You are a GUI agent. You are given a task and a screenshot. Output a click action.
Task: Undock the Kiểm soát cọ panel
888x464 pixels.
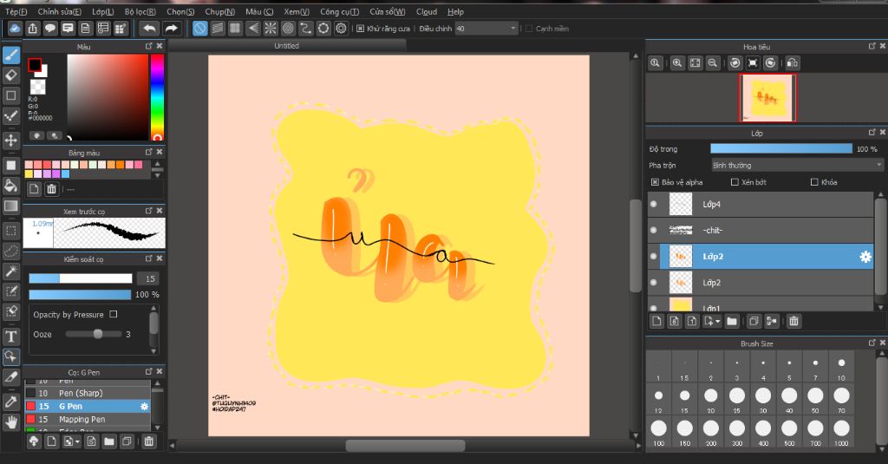click(148, 258)
